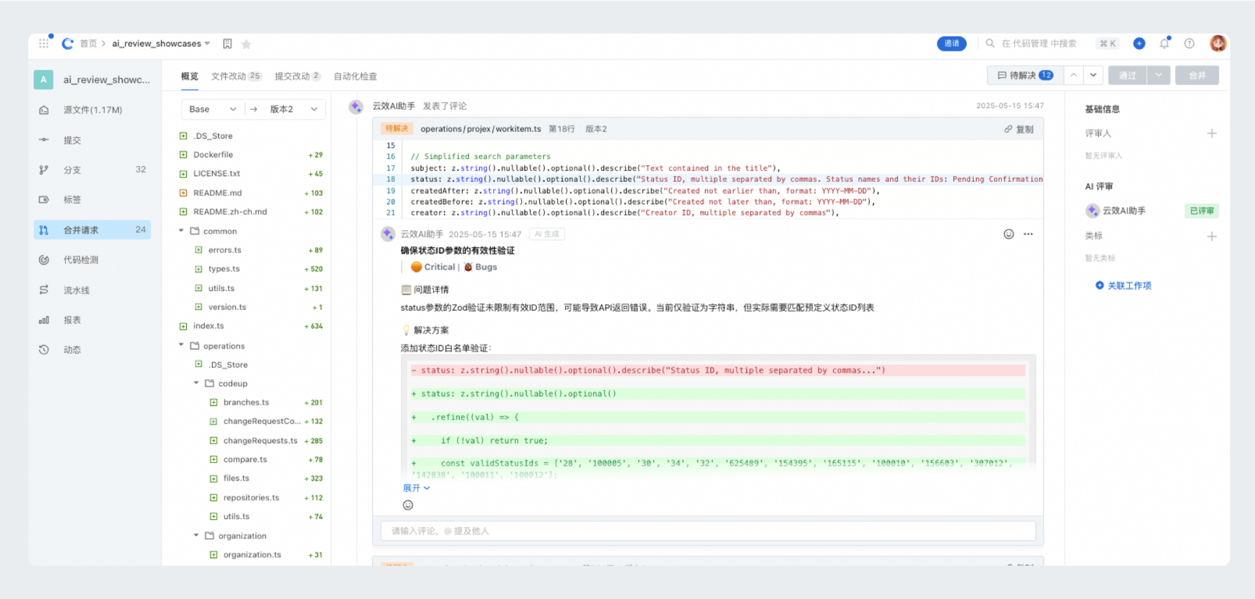Open the help question mark icon
Screen dimensions: 1255x599
tap(1189, 44)
